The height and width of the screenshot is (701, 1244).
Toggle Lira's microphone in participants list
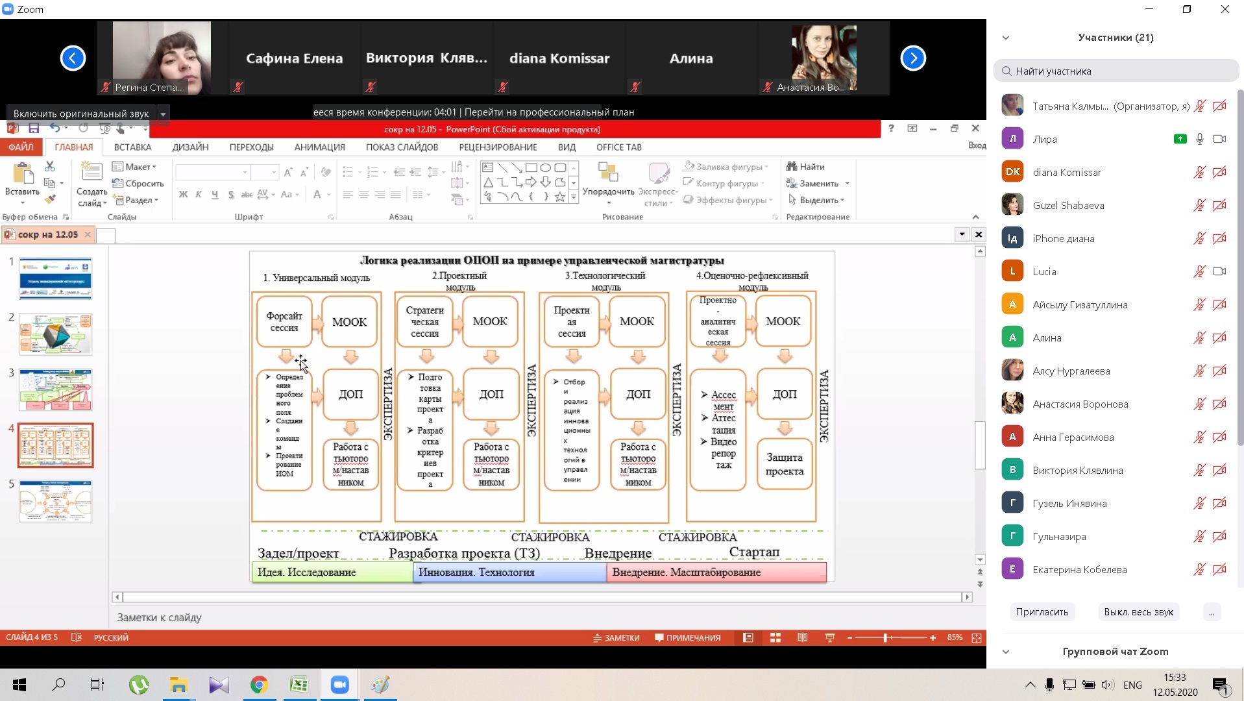[x=1199, y=139]
